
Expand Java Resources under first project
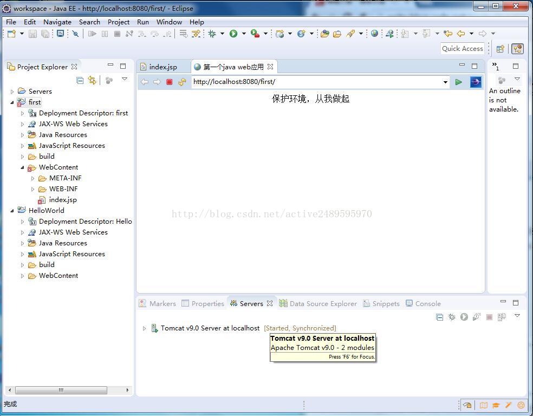pos(22,135)
